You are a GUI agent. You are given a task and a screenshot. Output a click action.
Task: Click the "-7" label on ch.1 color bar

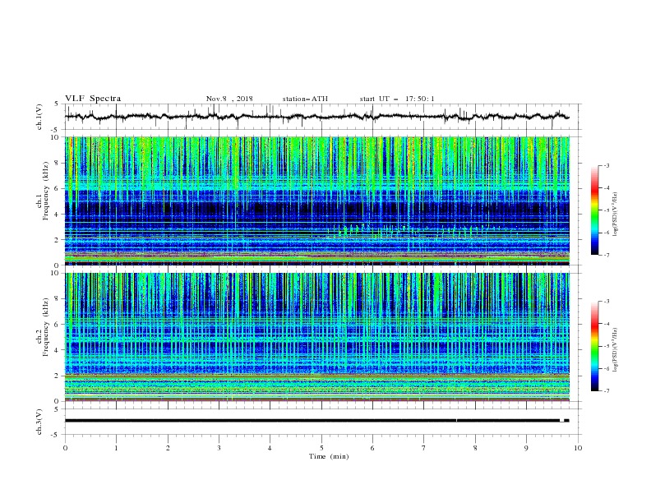point(607,255)
